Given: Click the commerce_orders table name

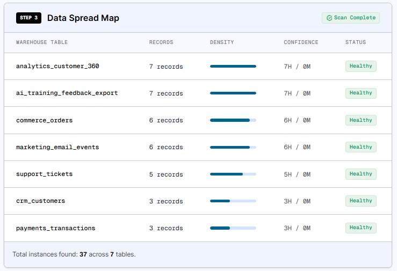Looking at the screenshot, I should tap(44, 120).
